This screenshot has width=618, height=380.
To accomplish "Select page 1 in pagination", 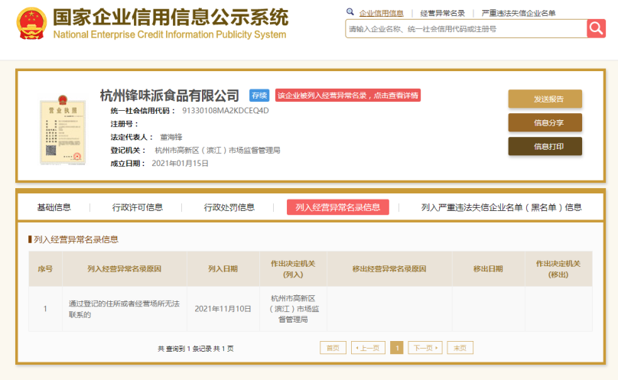I will [397, 348].
